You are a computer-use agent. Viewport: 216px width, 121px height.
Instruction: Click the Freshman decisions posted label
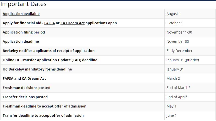coord(26,88)
